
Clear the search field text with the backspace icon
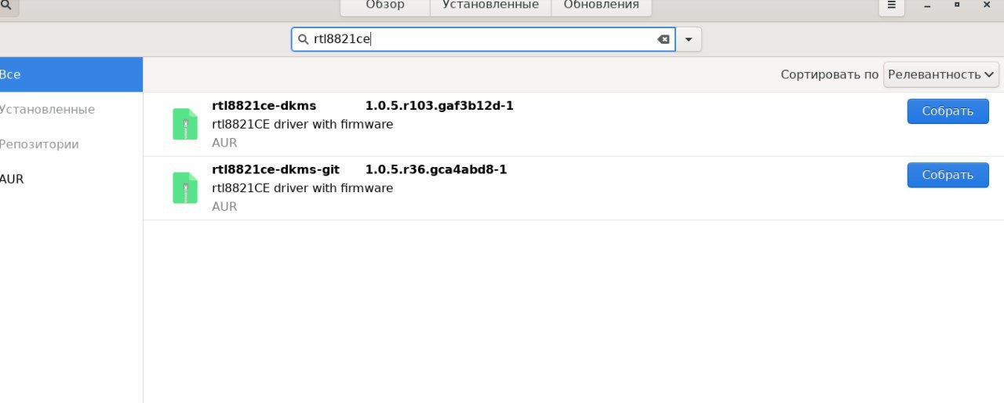pyautogui.click(x=664, y=39)
